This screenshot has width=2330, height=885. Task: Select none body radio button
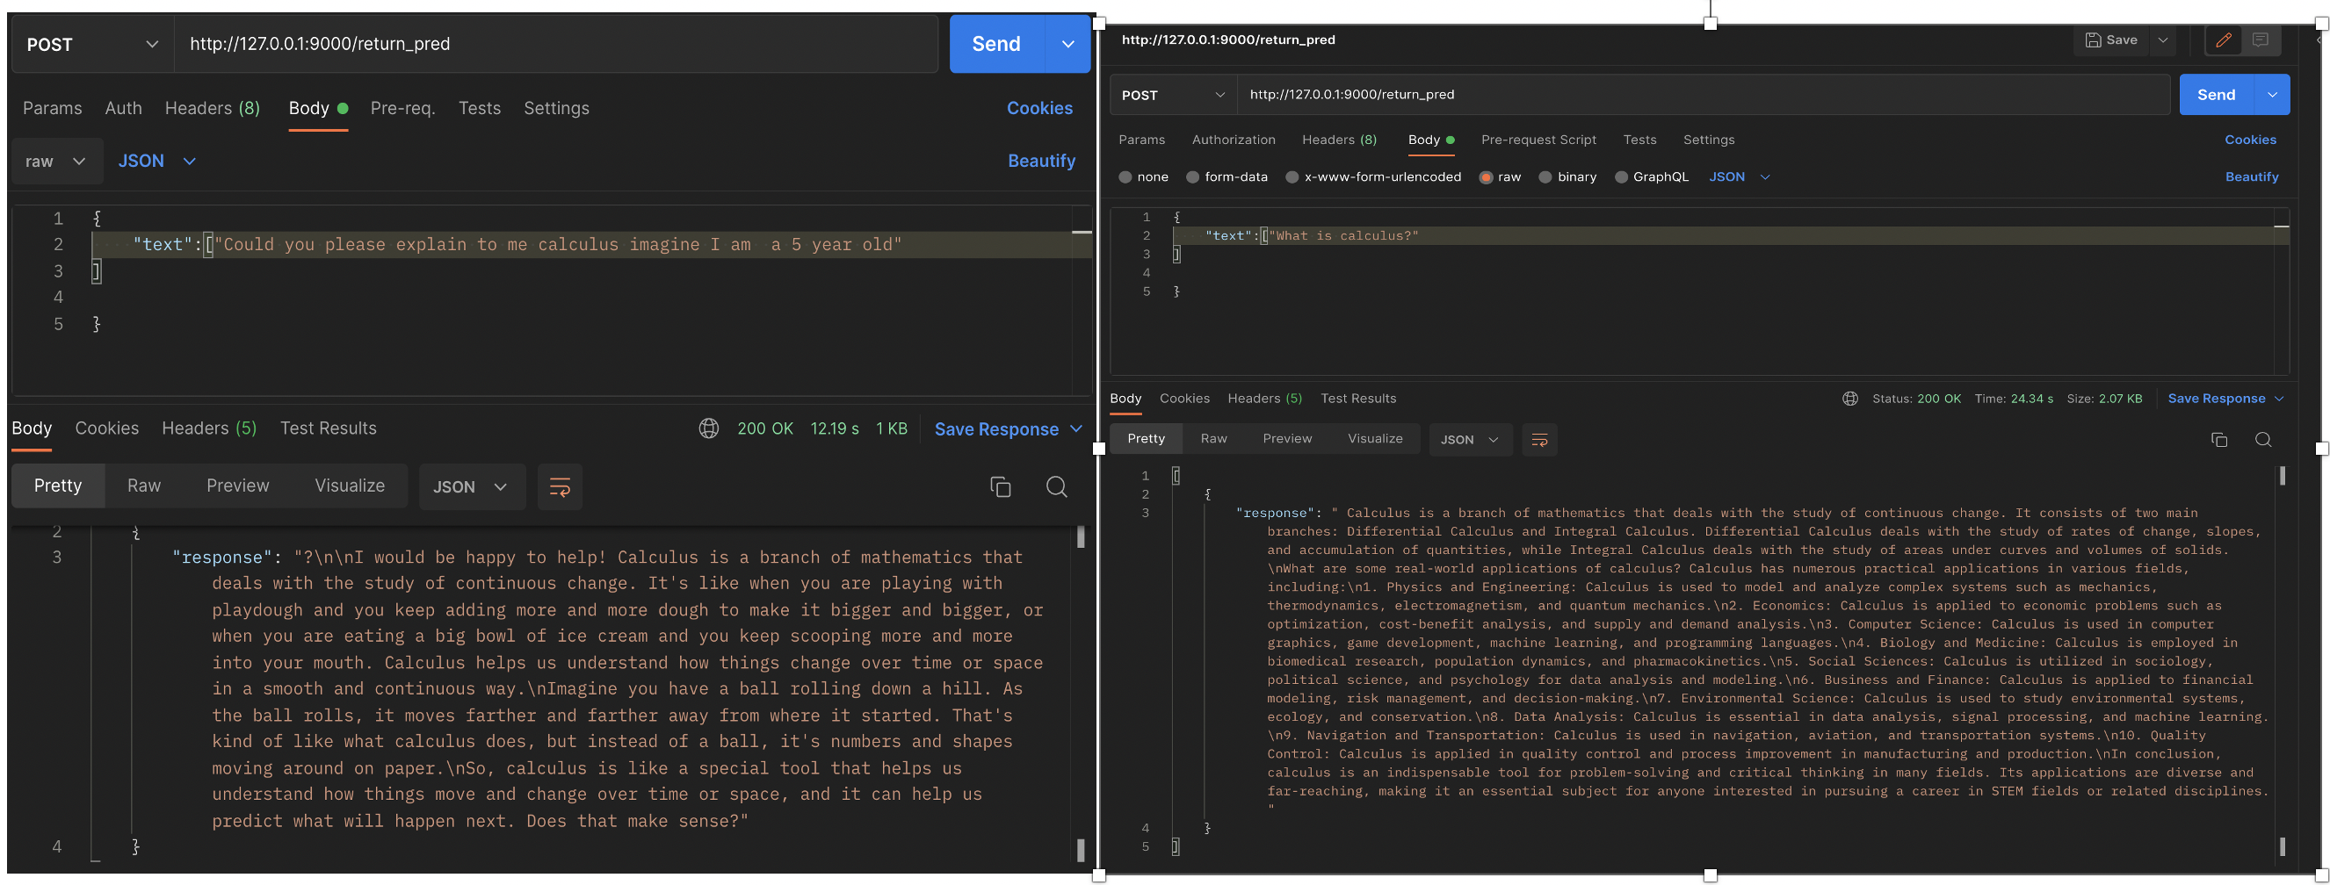pyautogui.click(x=1125, y=177)
